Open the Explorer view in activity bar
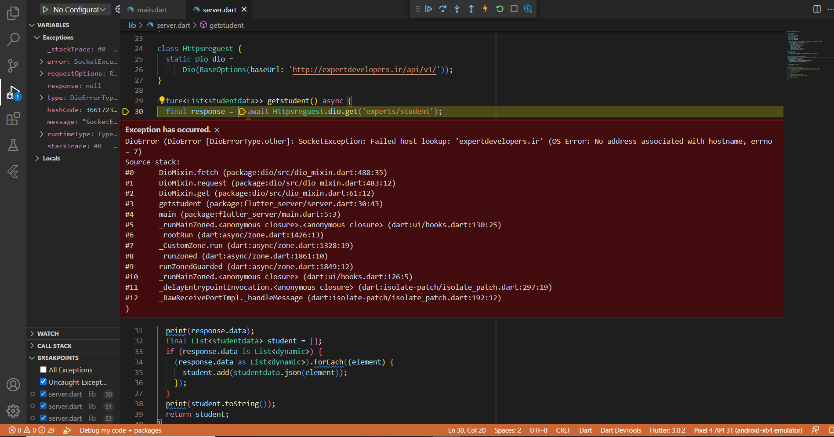 [13, 13]
